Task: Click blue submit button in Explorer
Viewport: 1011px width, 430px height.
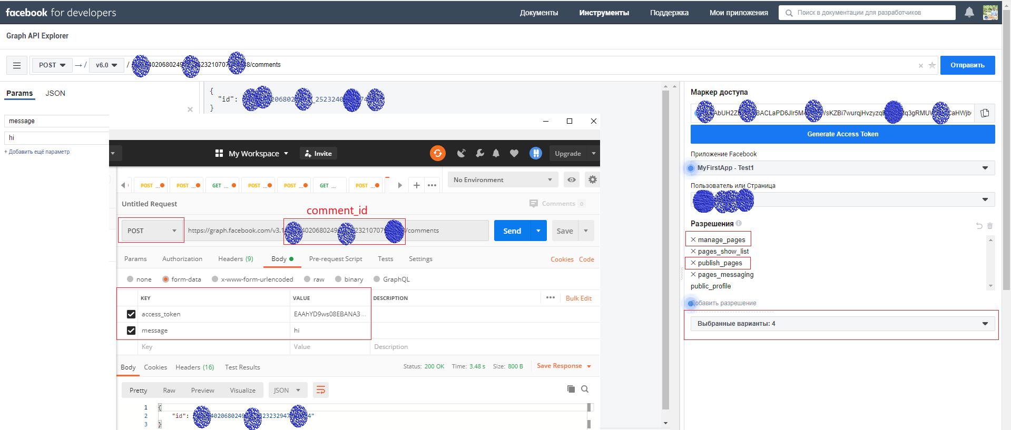Action: [x=968, y=65]
